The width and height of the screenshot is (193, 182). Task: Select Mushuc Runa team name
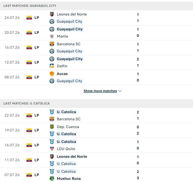point(69,179)
